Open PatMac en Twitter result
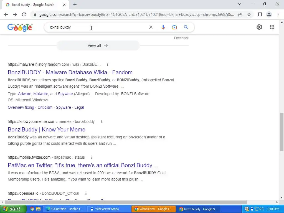 pos(83,165)
